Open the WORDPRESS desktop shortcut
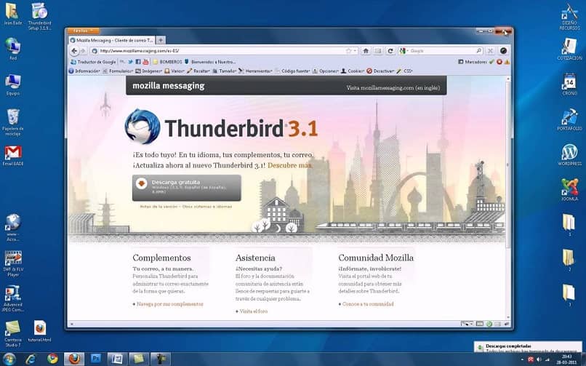 569,155
